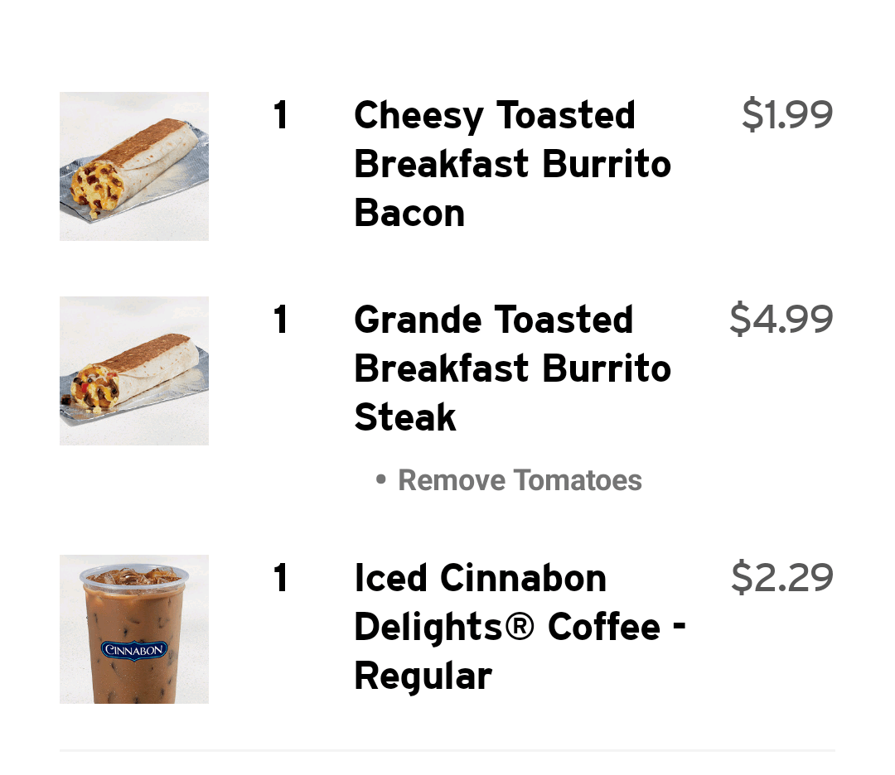
Task: Click the bullet before Remove Tomatoes
Action: point(381,479)
